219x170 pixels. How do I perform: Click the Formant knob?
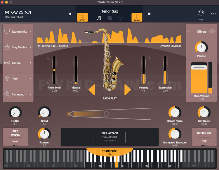coord(44,134)
